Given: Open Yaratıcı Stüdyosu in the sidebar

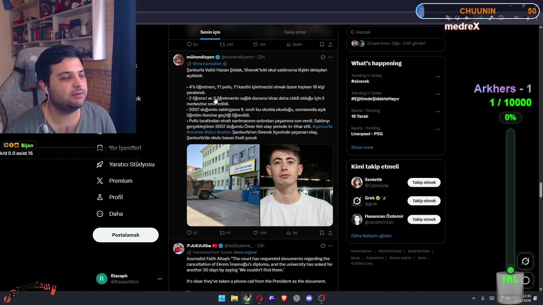Looking at the screenshot, I should coord(126,164).
